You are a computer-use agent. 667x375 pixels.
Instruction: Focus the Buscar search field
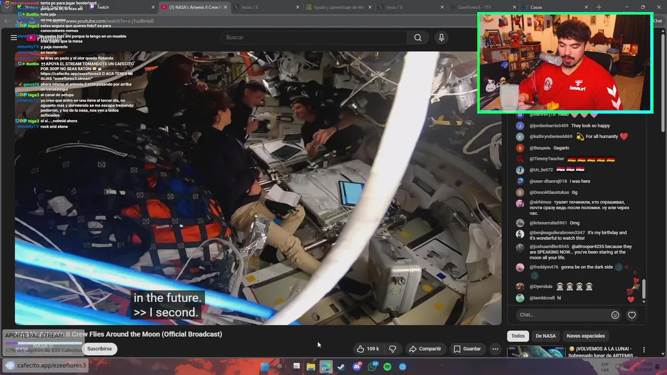(x=314, y=37)
